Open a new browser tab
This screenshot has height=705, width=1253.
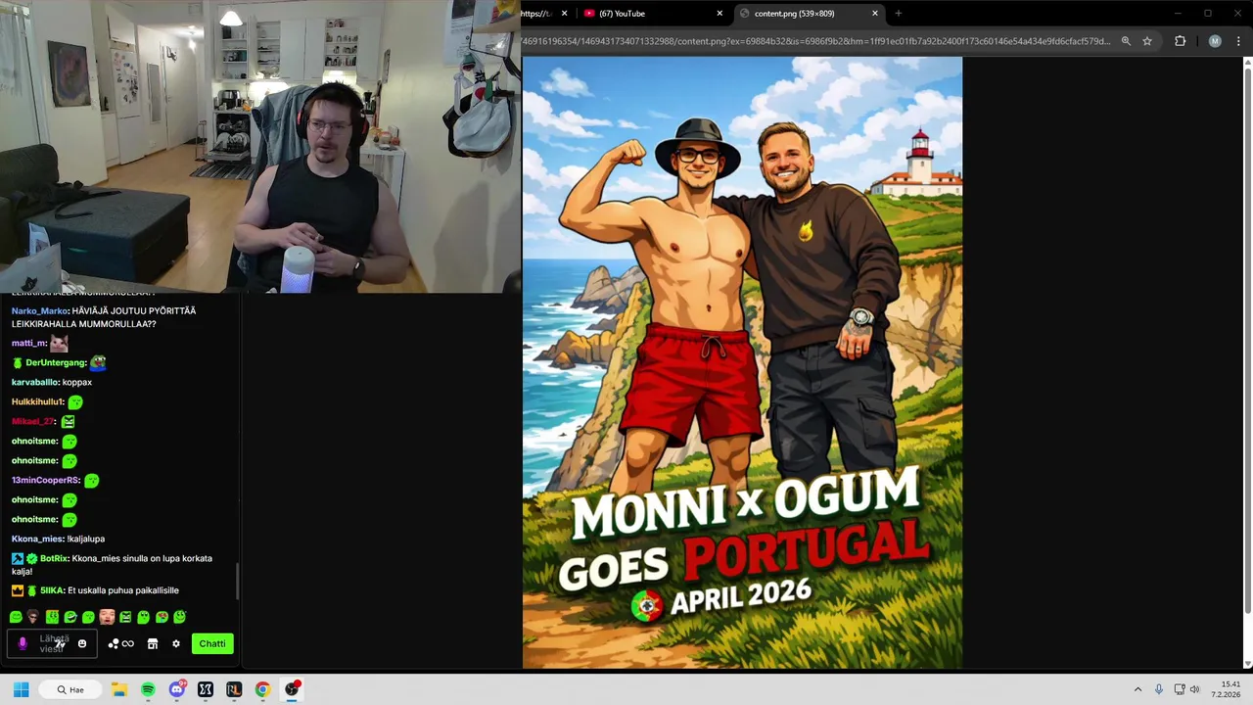[899, 14]
